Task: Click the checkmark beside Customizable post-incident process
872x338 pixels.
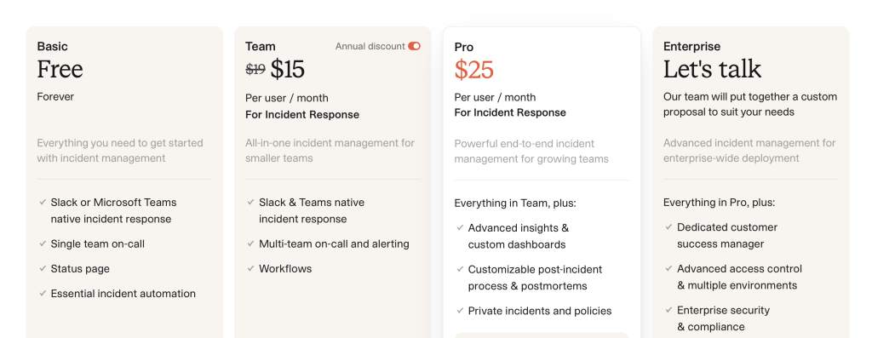Action: click(460, 270)
